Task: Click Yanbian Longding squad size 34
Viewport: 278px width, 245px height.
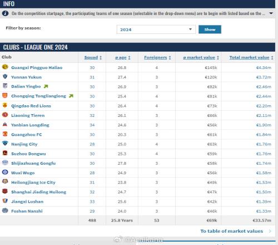Action: point(92,125)
